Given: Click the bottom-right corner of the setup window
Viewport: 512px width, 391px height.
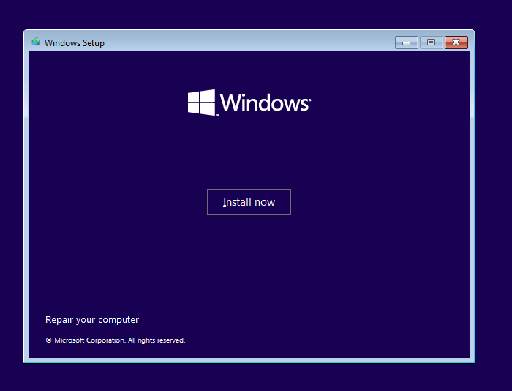Looking at the screenshot, I should (x=472, y=360).
